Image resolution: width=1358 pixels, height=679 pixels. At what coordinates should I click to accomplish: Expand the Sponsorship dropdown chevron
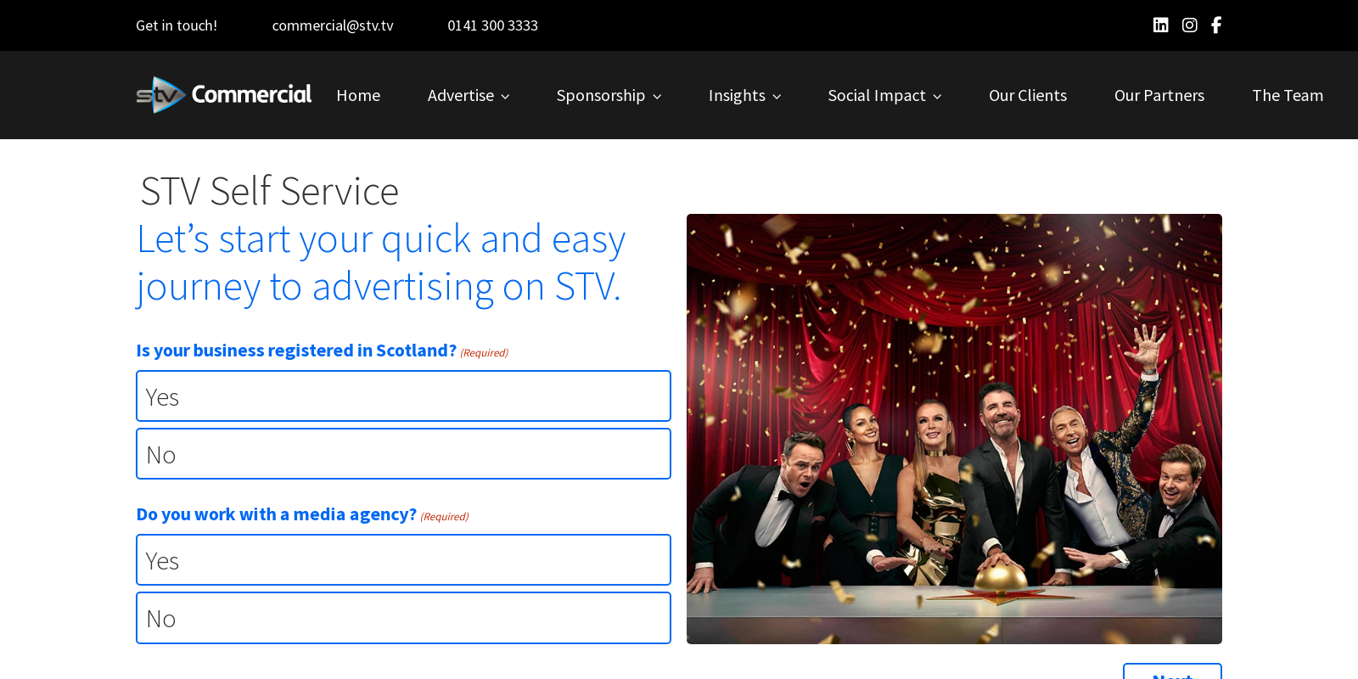657,97
